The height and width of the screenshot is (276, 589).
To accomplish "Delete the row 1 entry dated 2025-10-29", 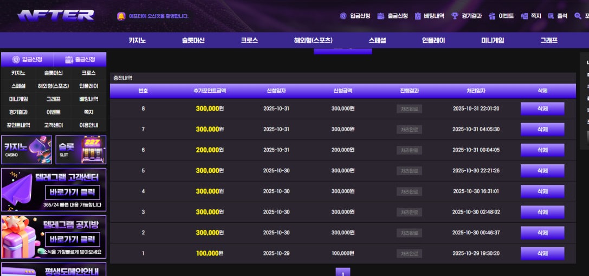I will 542,254.
